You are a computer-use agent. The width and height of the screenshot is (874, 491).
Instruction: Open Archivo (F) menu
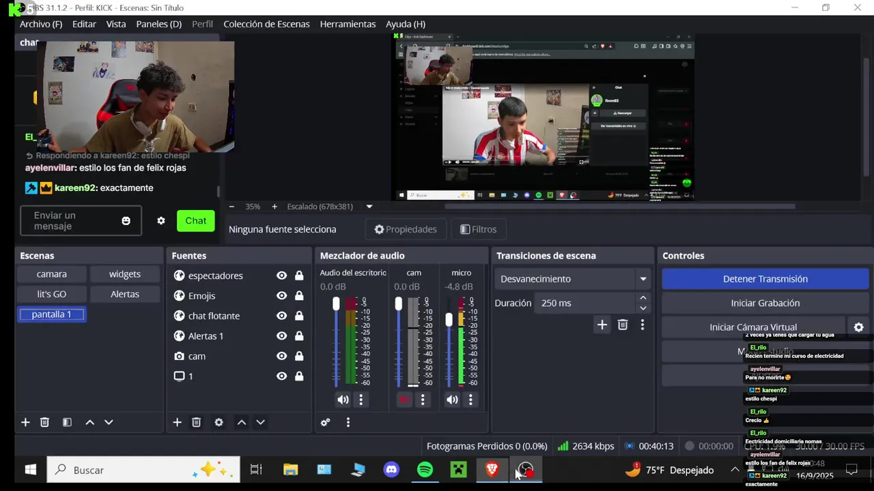(41, 24)
